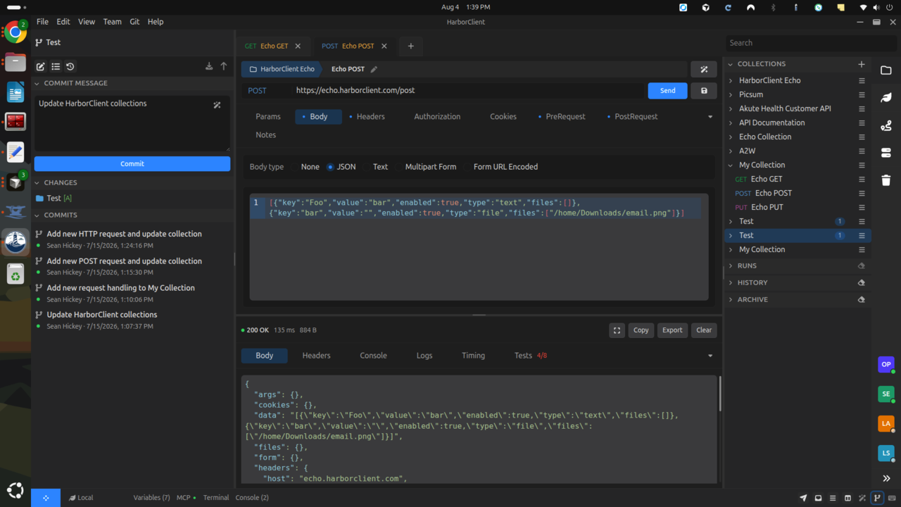Open the Team menu

coord(112,22)
